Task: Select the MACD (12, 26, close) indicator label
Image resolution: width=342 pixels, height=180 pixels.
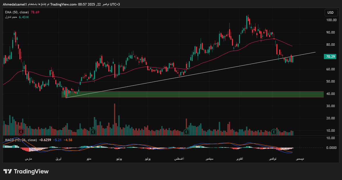Action: (21, 140)
